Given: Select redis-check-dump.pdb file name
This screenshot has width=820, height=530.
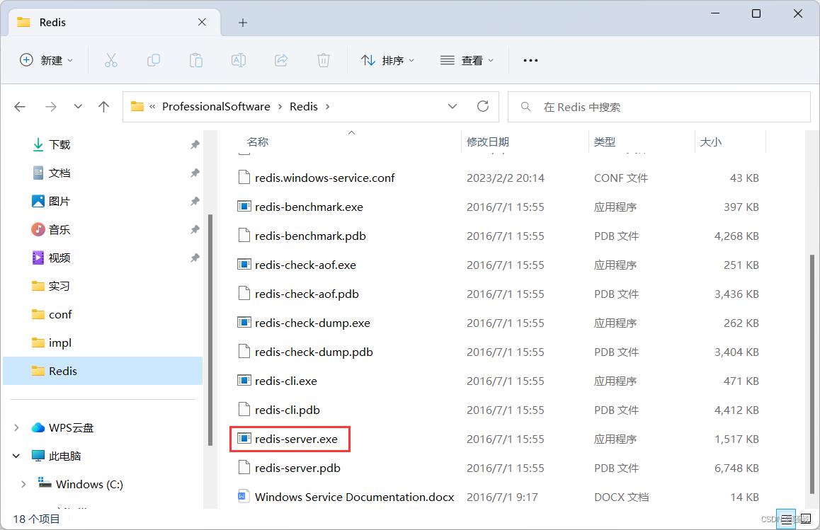Looking at the screenshot, I should tap(314, 352).
